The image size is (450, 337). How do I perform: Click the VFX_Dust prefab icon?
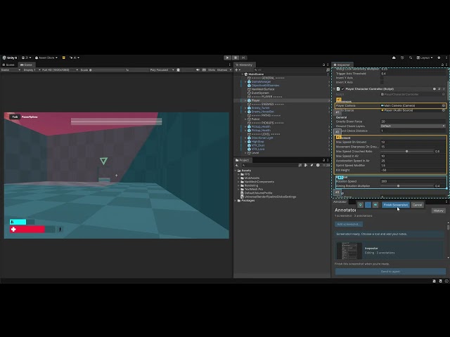pos(249,145)
